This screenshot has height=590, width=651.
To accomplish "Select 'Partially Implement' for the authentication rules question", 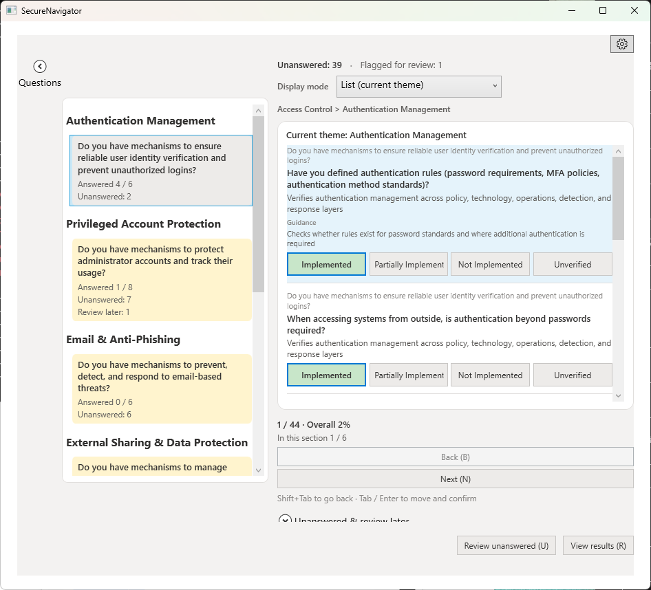I will 408,264.
